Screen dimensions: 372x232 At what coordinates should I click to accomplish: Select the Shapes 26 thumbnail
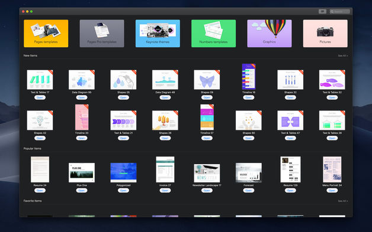(165, 120)
